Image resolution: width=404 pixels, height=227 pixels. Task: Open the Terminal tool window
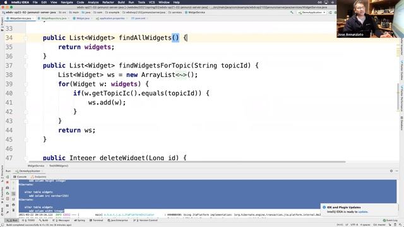coord(96,220)
